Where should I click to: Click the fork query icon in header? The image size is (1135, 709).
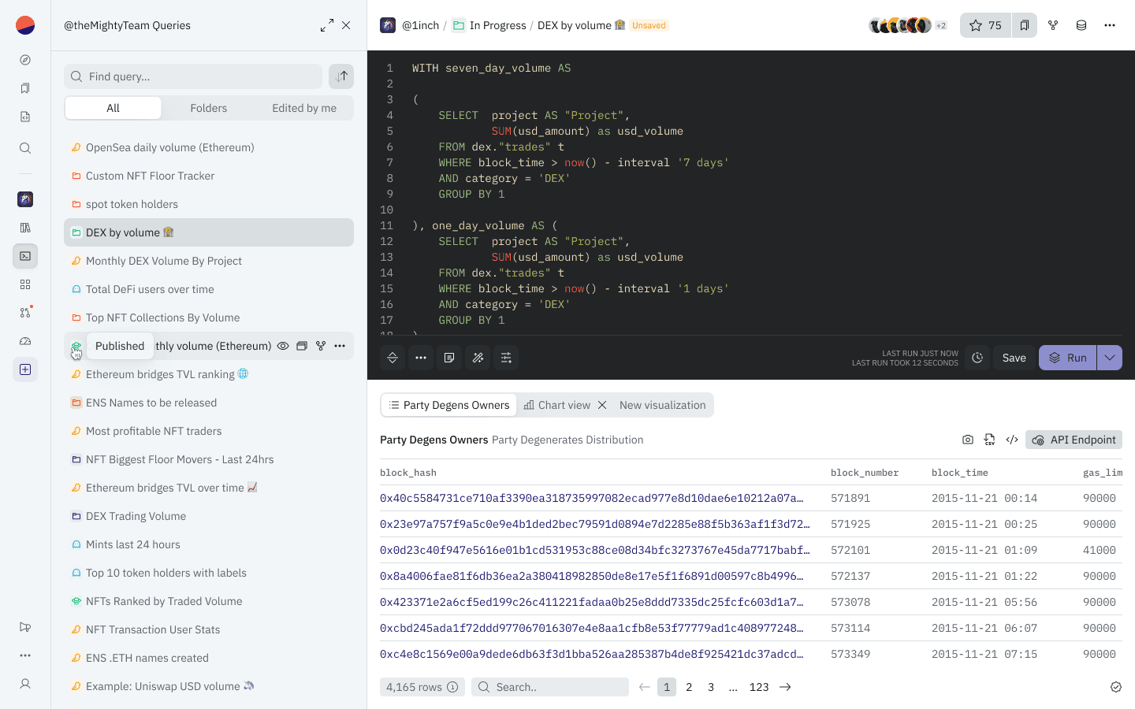click(x=1053, y=25)
